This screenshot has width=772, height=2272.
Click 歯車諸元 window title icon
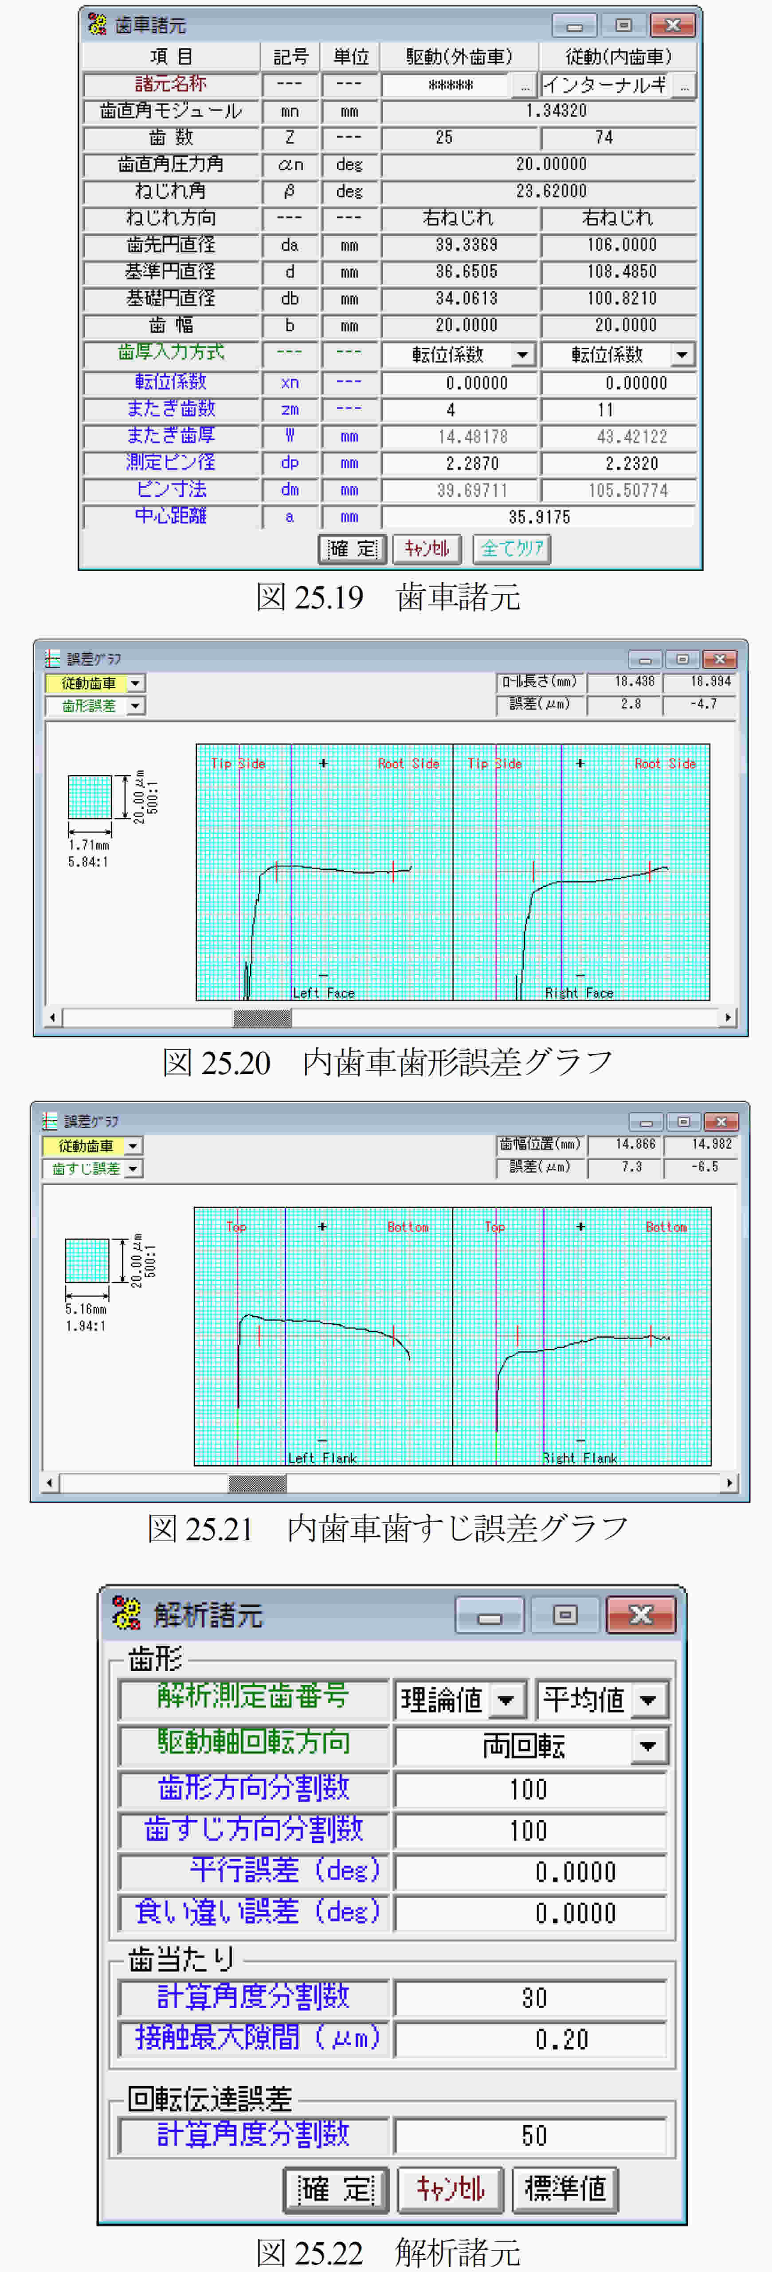click(97, 25)
